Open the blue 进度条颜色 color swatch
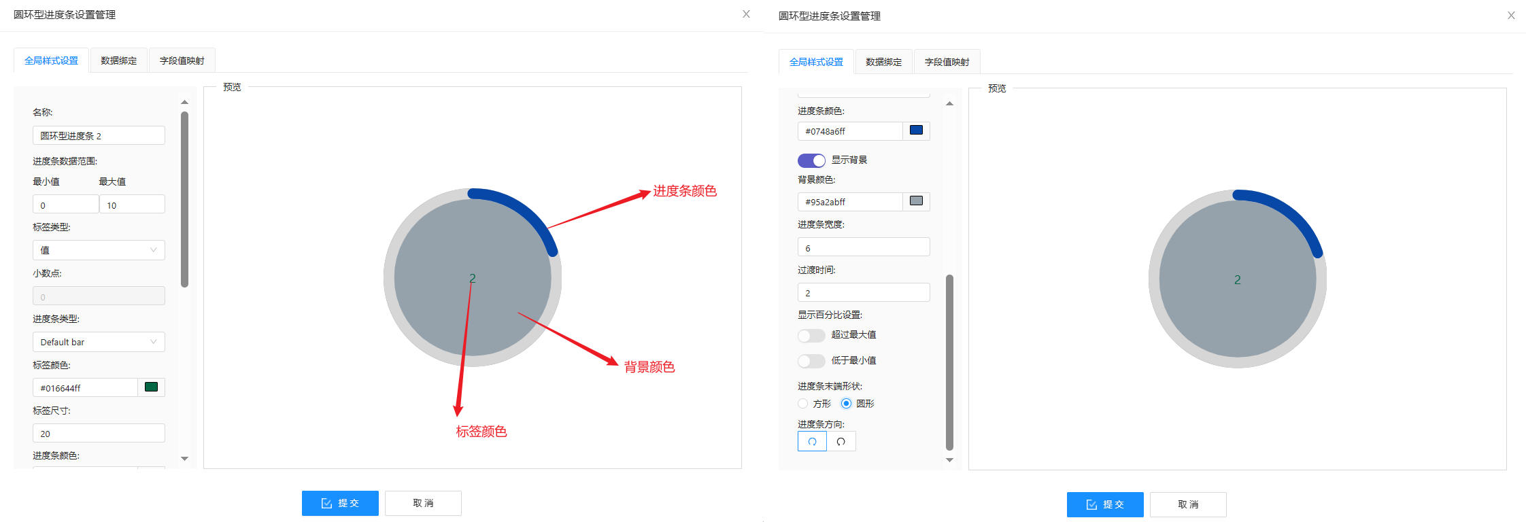The height and width of the screenshot is (522, 1526). pyautogui.click(x=916, y=130)
